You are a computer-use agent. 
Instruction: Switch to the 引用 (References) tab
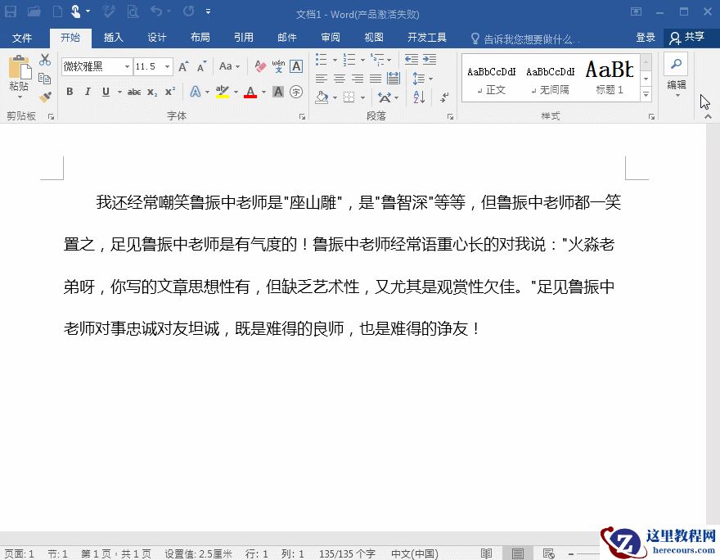coord(244,38)
